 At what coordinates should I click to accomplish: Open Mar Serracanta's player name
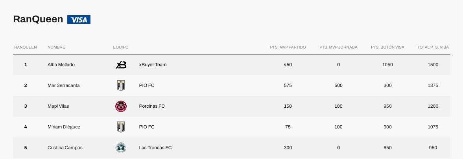[63, 85]
